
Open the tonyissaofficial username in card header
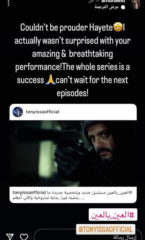tap(42, 112)
